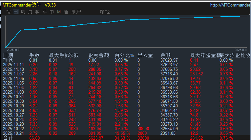Select the 2025.10.22 date row
This screenshot has width=251, height=140.
tap(13, 129)
